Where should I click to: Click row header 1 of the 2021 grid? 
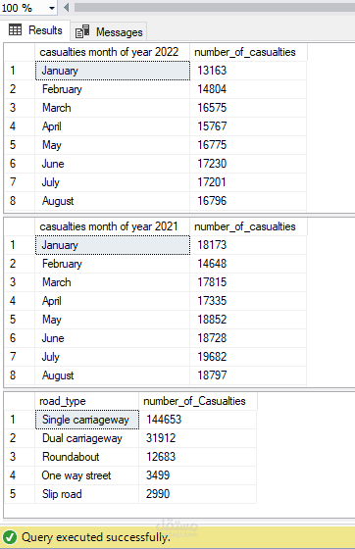click(20, 245)
